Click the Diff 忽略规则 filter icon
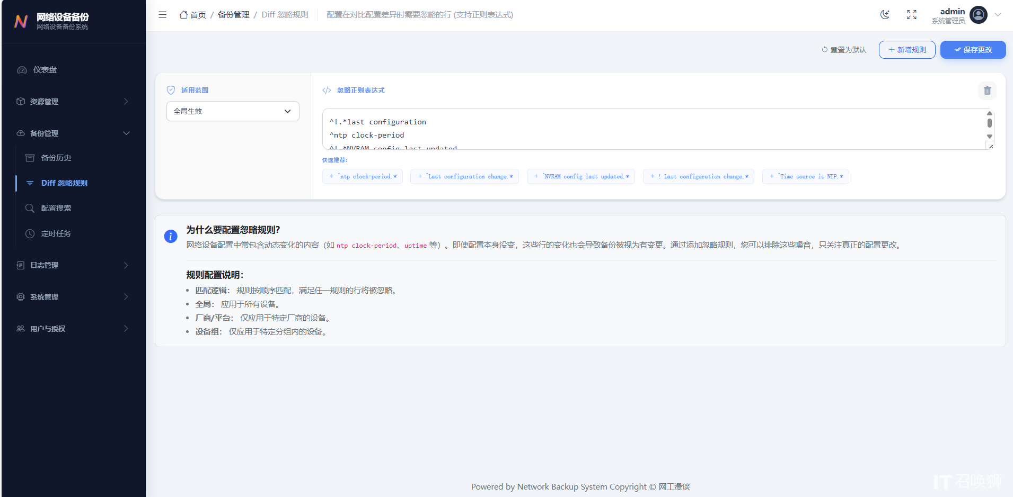 coord(30,183)
